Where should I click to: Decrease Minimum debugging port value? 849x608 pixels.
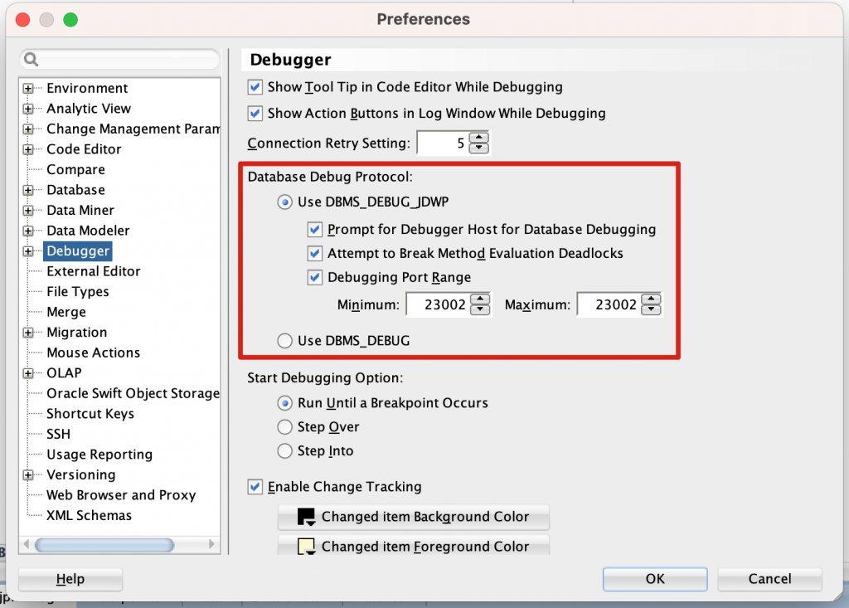pyautogui.click(x=480, y=309)
